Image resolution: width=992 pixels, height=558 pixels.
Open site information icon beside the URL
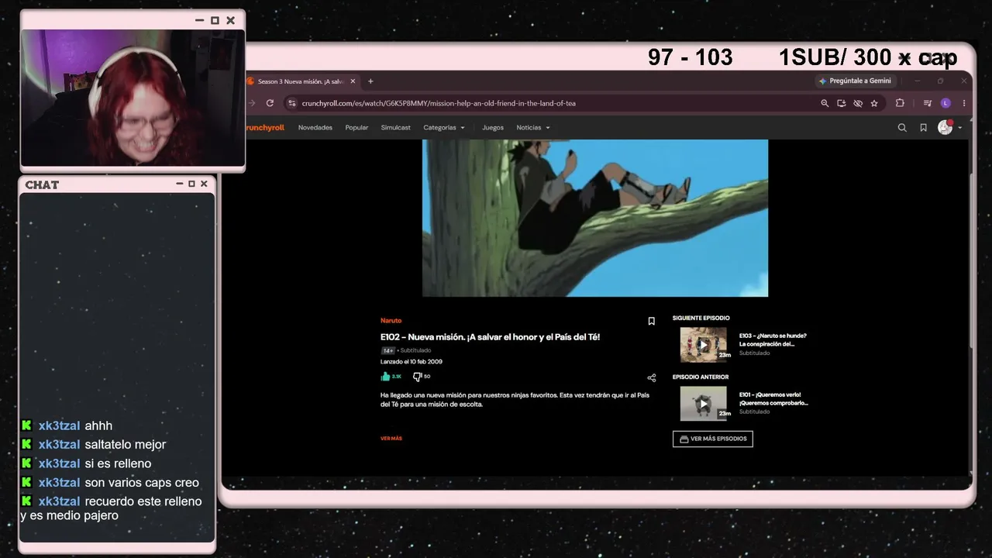291,103
